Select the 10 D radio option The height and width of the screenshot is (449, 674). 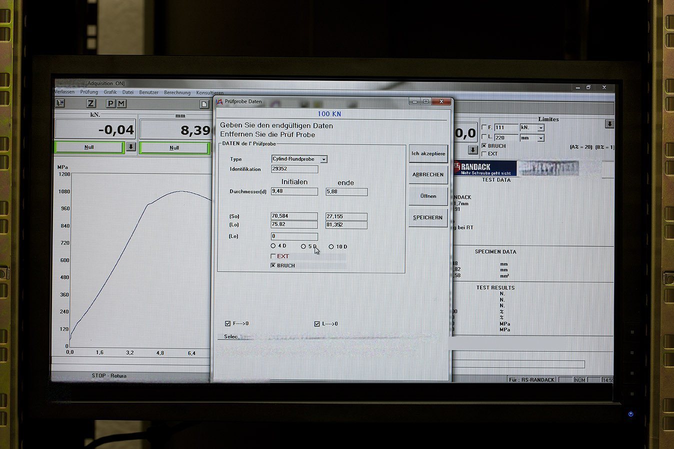tap(331, 247)
